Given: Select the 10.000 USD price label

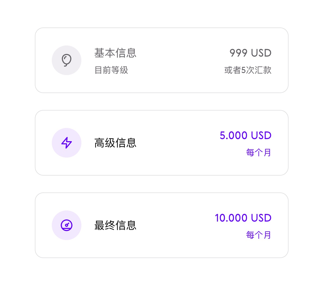Looking at the screenshot, I should (243, 218).
